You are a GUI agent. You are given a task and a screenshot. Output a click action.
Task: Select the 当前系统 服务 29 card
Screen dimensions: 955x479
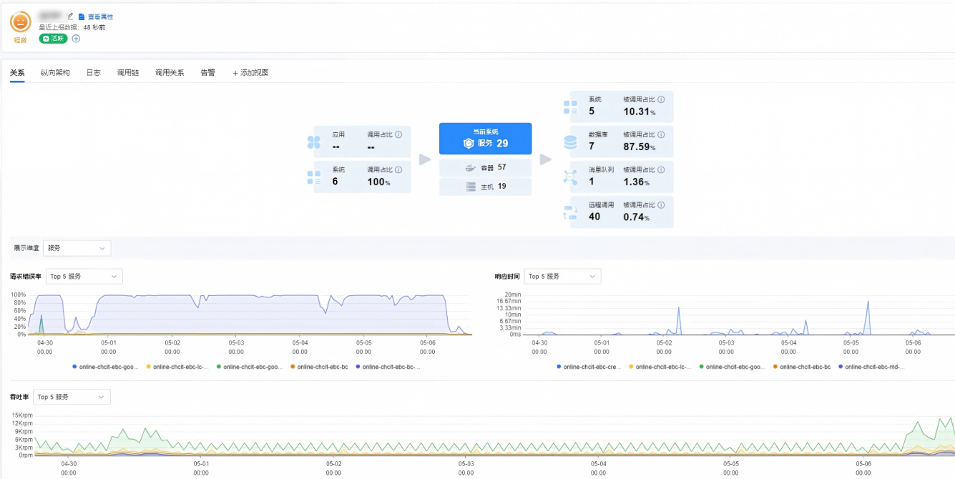point(486,139)
